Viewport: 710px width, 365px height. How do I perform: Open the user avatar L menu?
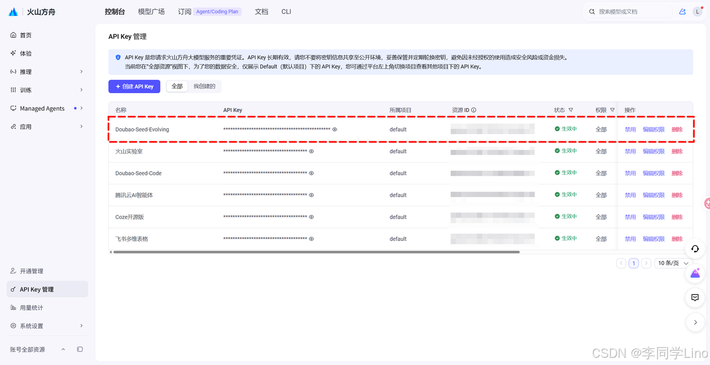click(x=697, y=12)
